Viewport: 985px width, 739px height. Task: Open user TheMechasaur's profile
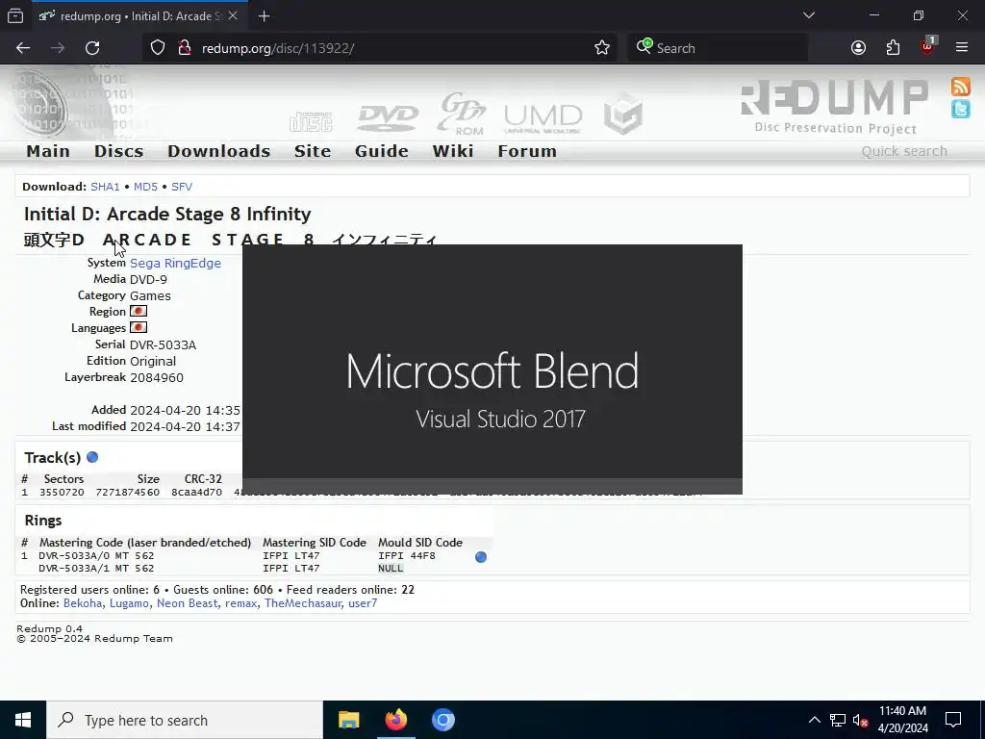click(303, 603)
